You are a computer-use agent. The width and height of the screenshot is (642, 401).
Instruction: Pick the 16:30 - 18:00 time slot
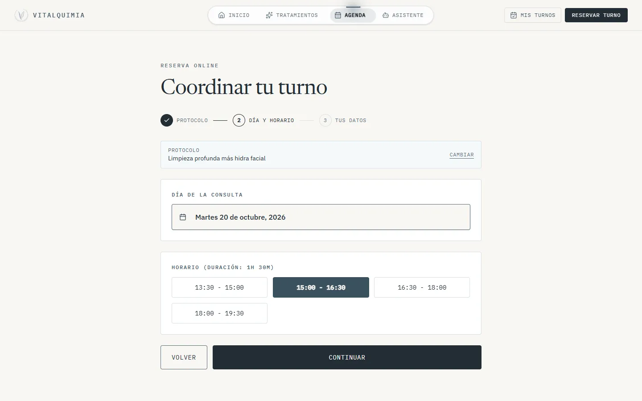[x=422, y=287]
